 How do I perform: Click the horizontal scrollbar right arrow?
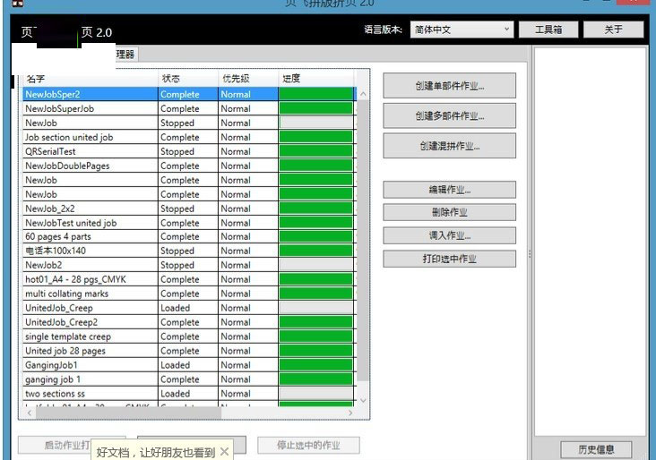coord(350,413)
